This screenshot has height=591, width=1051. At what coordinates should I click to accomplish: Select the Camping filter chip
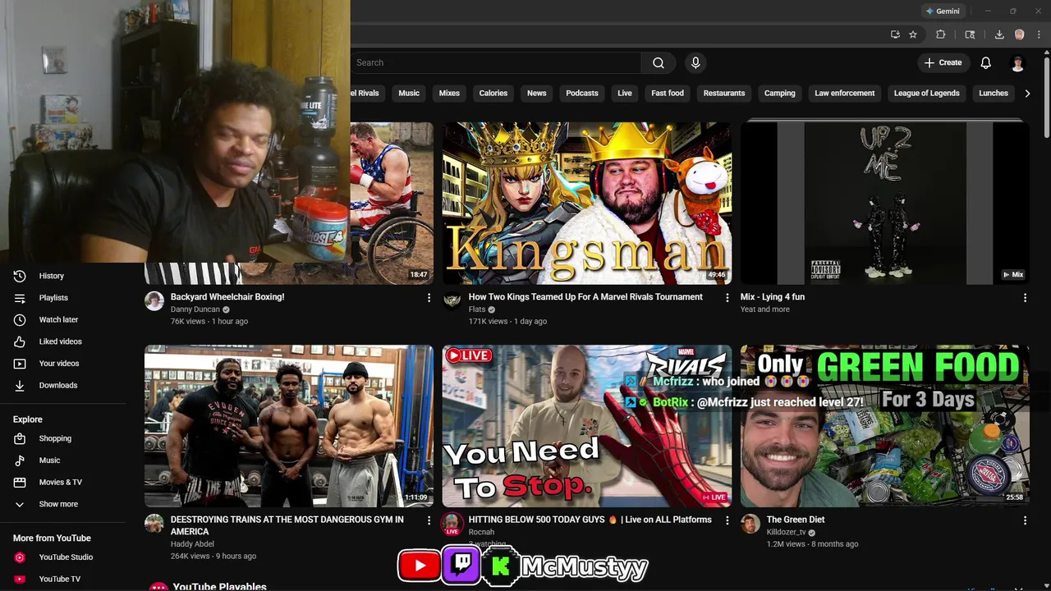(x=780, y=93)
